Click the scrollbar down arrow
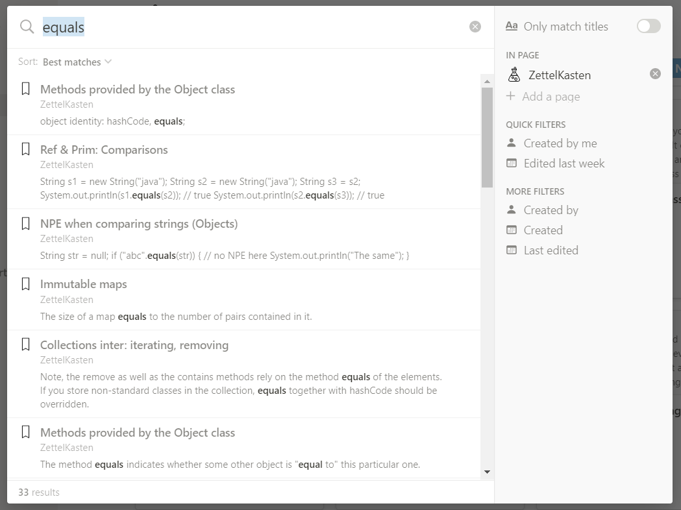 (487, 472)
